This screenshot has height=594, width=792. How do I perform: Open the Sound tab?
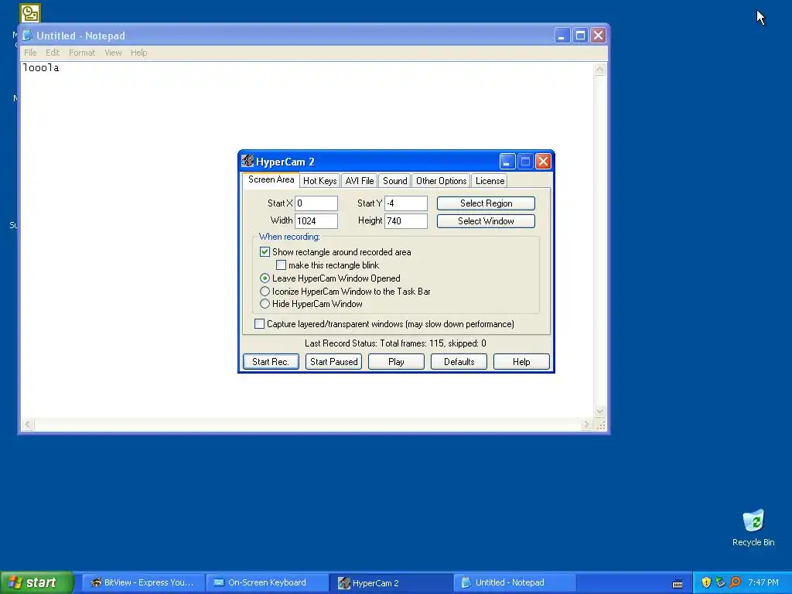click(x=394, y=181)
